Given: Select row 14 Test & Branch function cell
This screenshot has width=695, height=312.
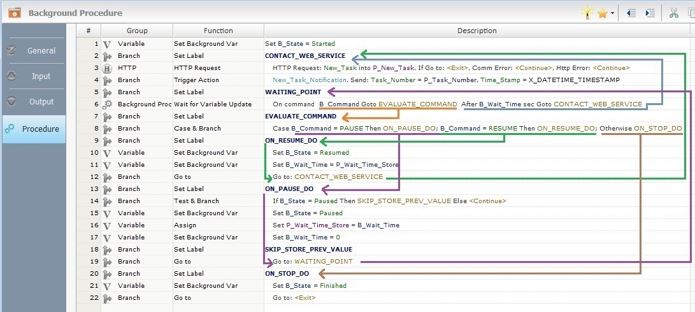Looking at the screenshot, I should [x=196, y=201].
